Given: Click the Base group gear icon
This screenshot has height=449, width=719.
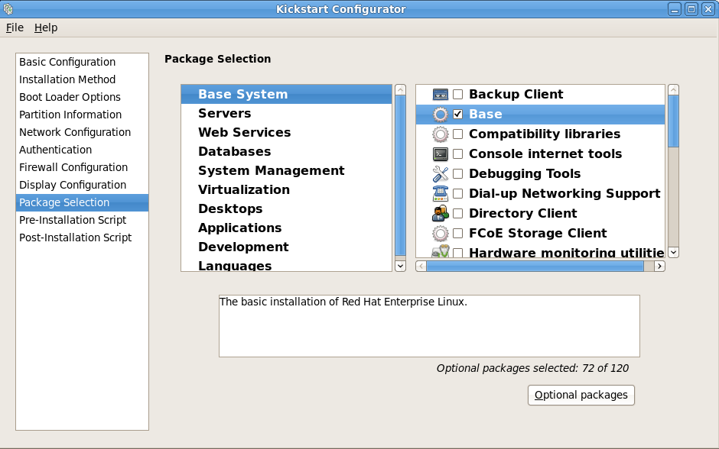Looking at the screenshot, I should coord(441,114).
